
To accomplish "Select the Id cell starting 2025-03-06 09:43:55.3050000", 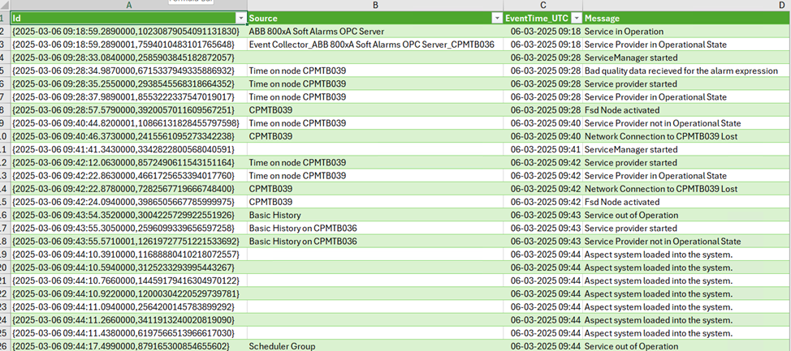I will click(129, 228).
